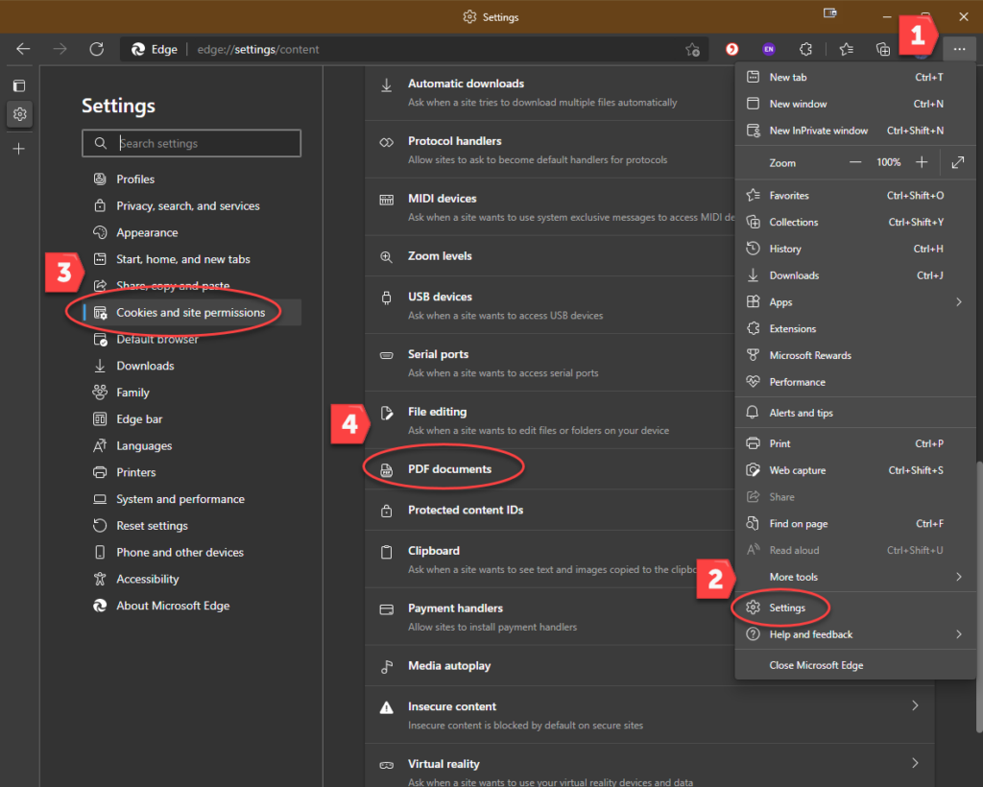Click the zoom out minus button
Viewport: 983px width, 787px height.
tap(854, 162)
